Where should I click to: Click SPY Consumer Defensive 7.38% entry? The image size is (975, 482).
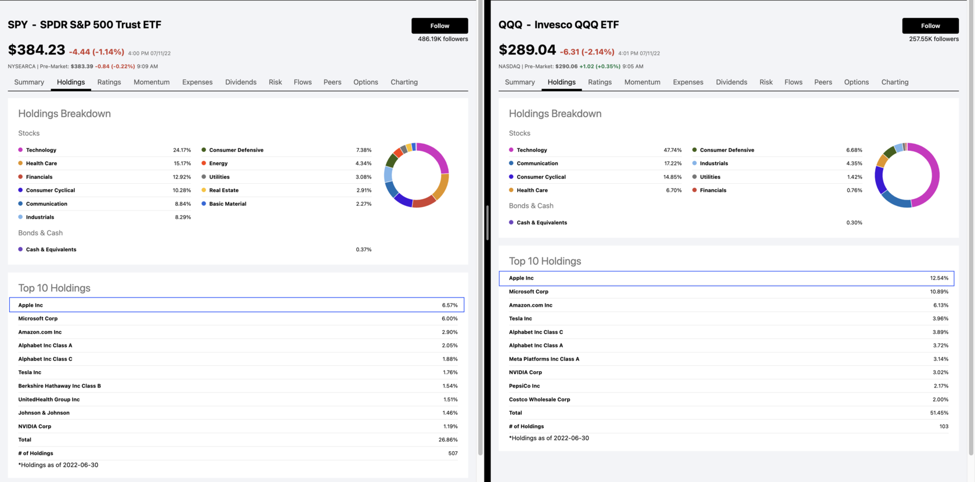click(x=286, y=150)
